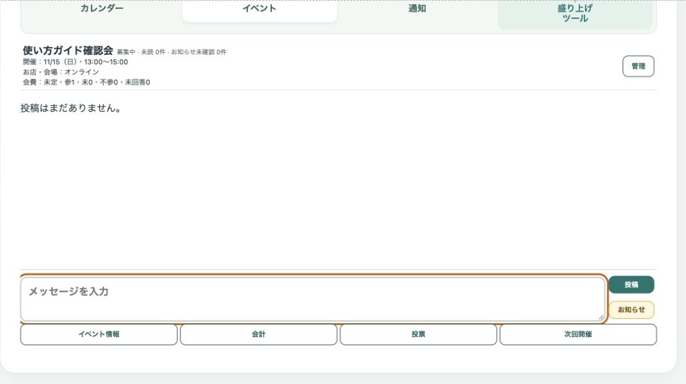This screenshot has height=384, width=686.
Task: Click the お知らせ button
Action: pyautogui.click(x=631, y=310)
